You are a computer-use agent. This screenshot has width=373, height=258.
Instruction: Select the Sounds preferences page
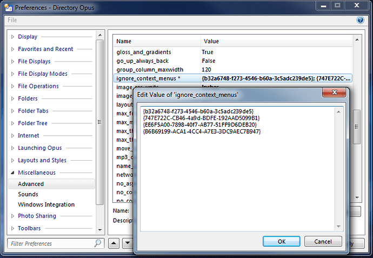(28, 194)
